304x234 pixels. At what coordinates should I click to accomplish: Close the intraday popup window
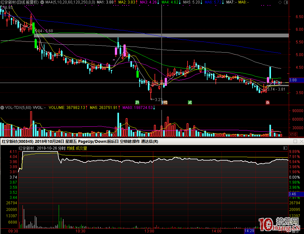[x=301, y=142]
